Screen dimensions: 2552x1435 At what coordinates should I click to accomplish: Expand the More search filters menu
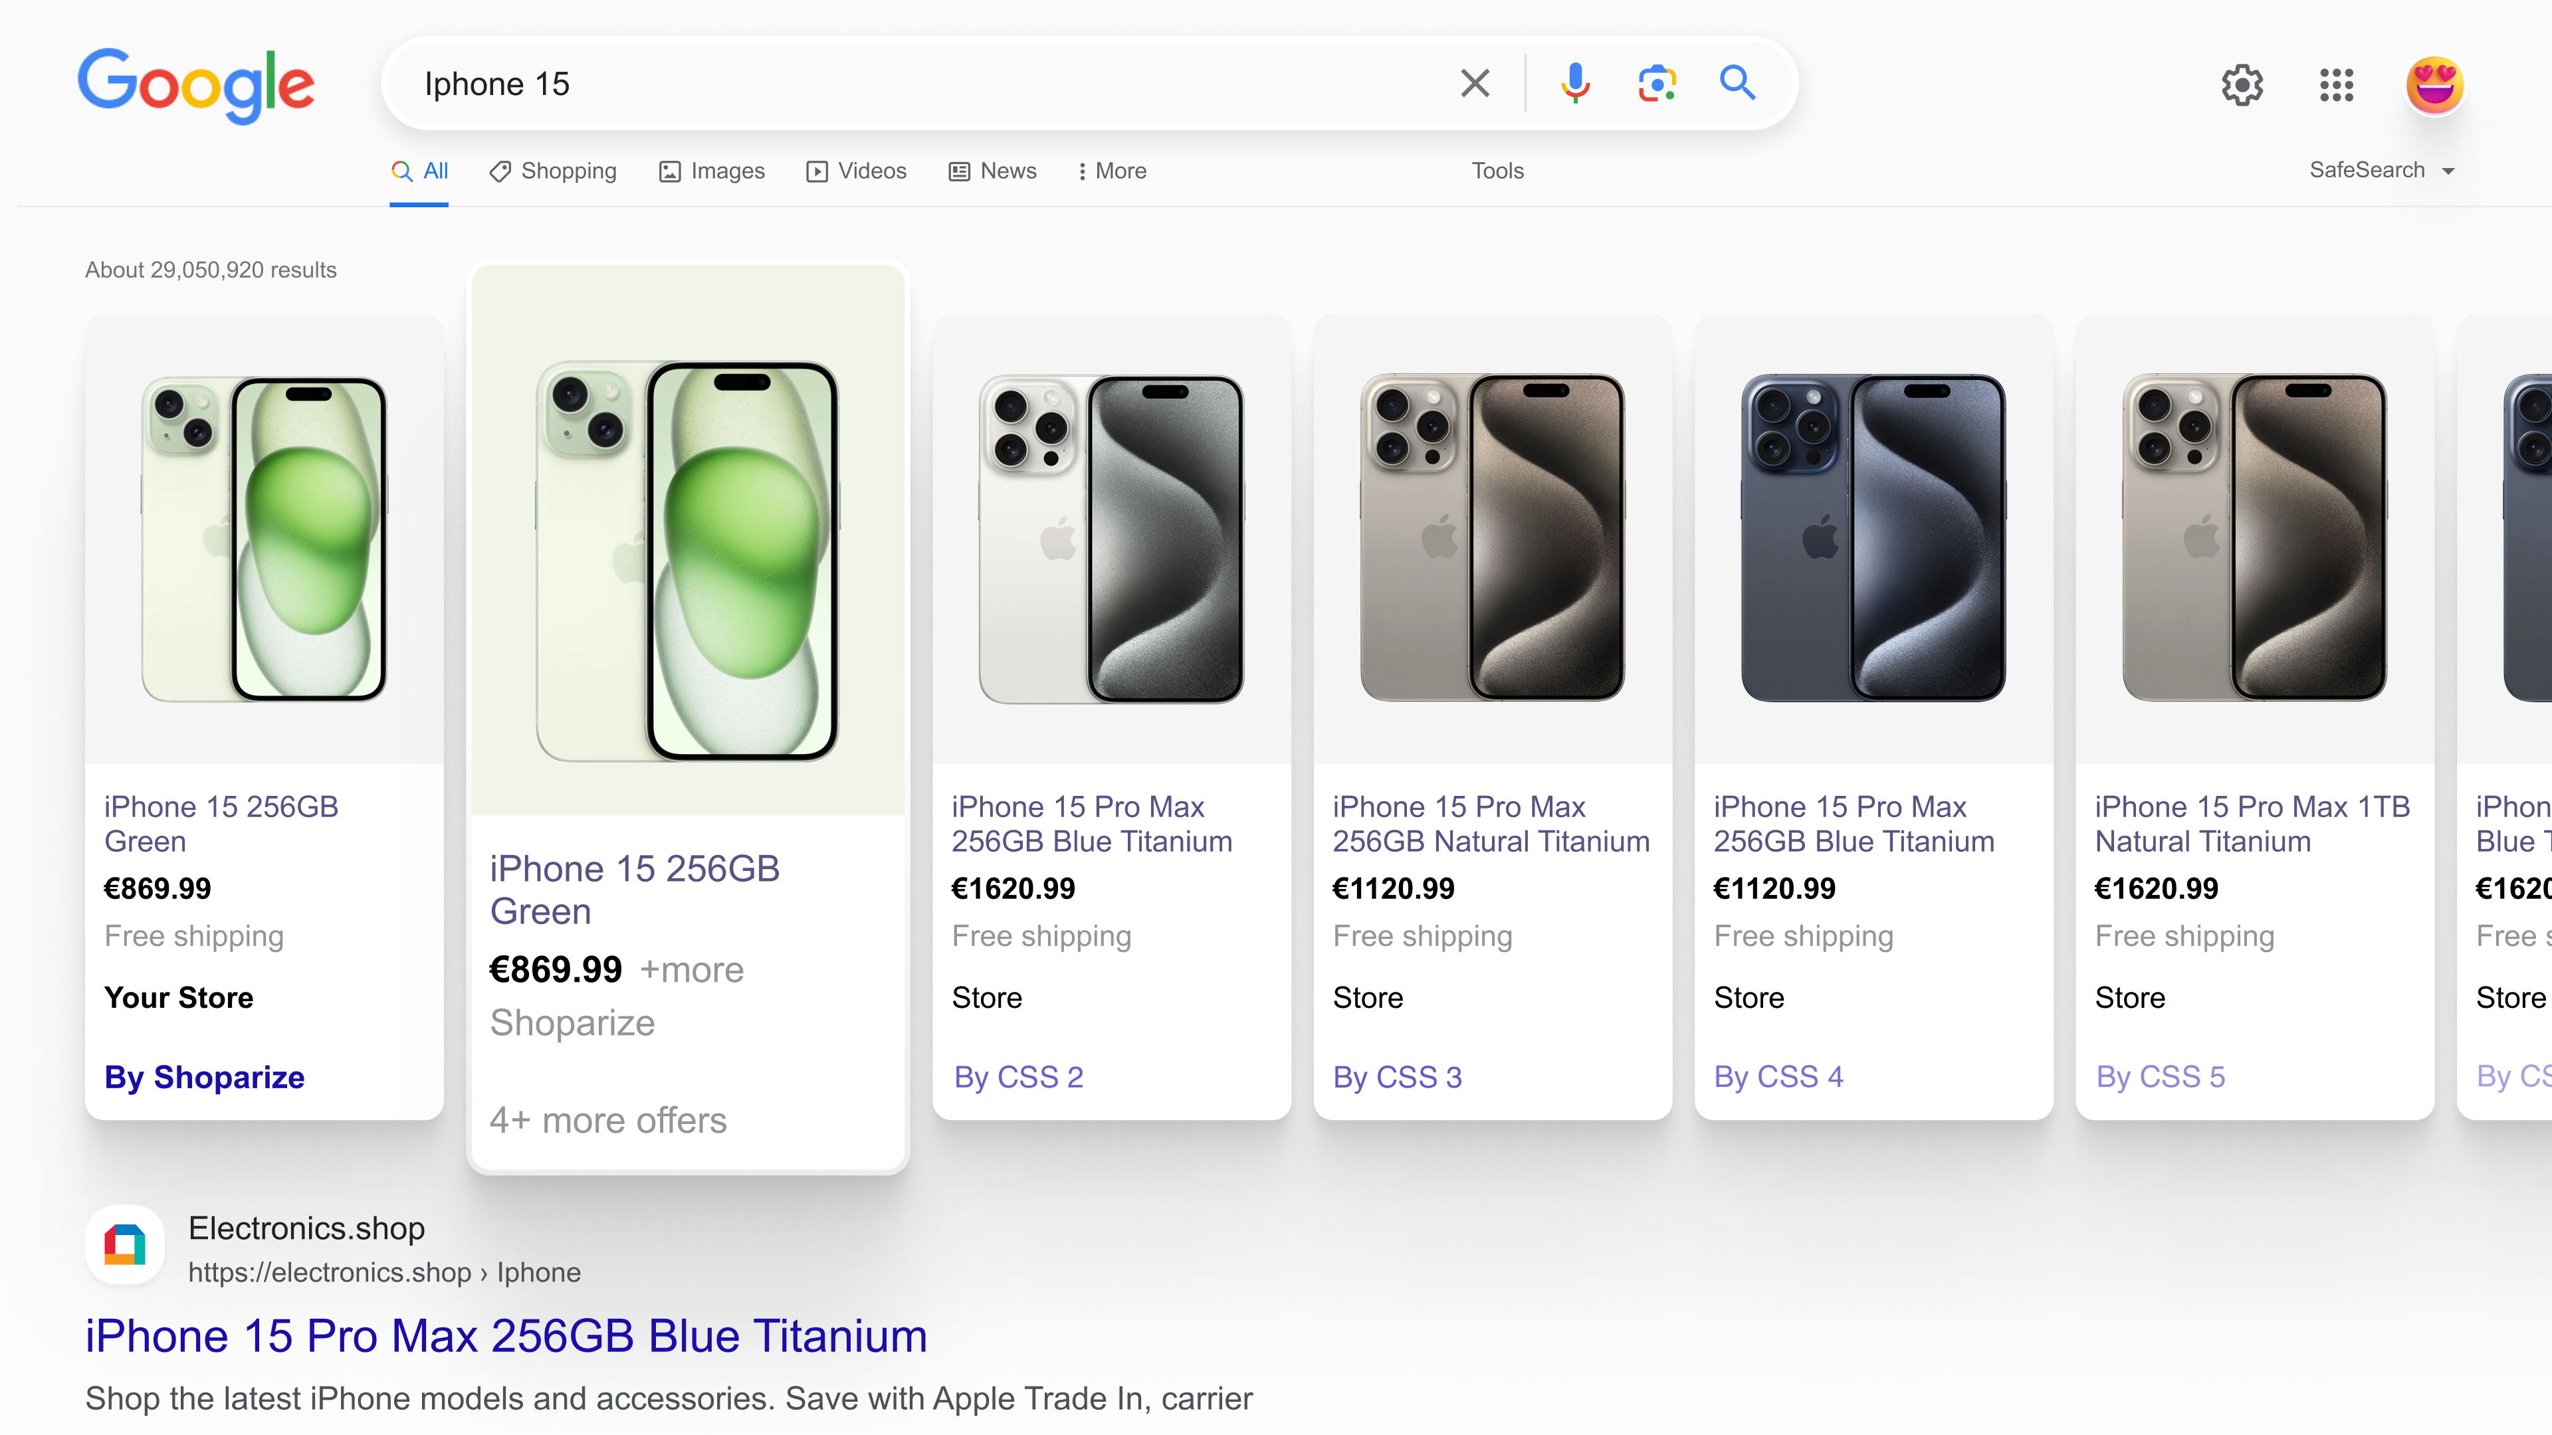(1112, 171)
